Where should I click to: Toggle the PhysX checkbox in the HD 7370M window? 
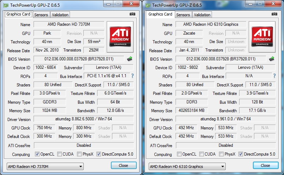tap(79, 154)
